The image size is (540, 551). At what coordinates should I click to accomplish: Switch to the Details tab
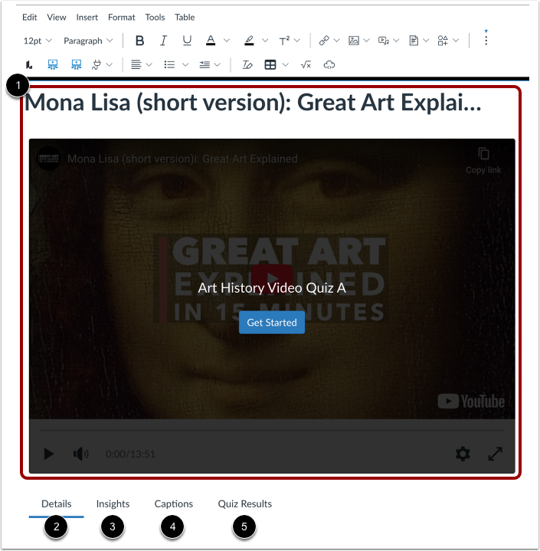(x=56, y=504)
